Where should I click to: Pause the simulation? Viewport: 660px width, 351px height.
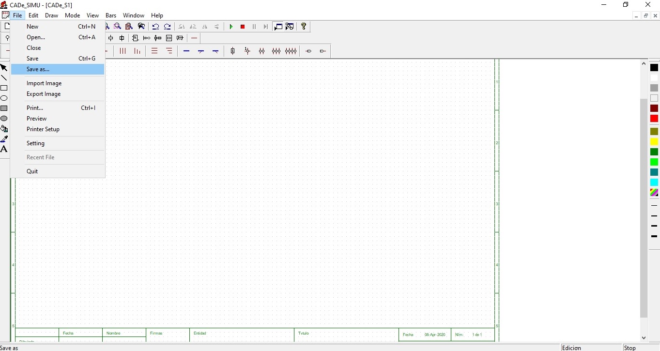click(x=254, y=27)
